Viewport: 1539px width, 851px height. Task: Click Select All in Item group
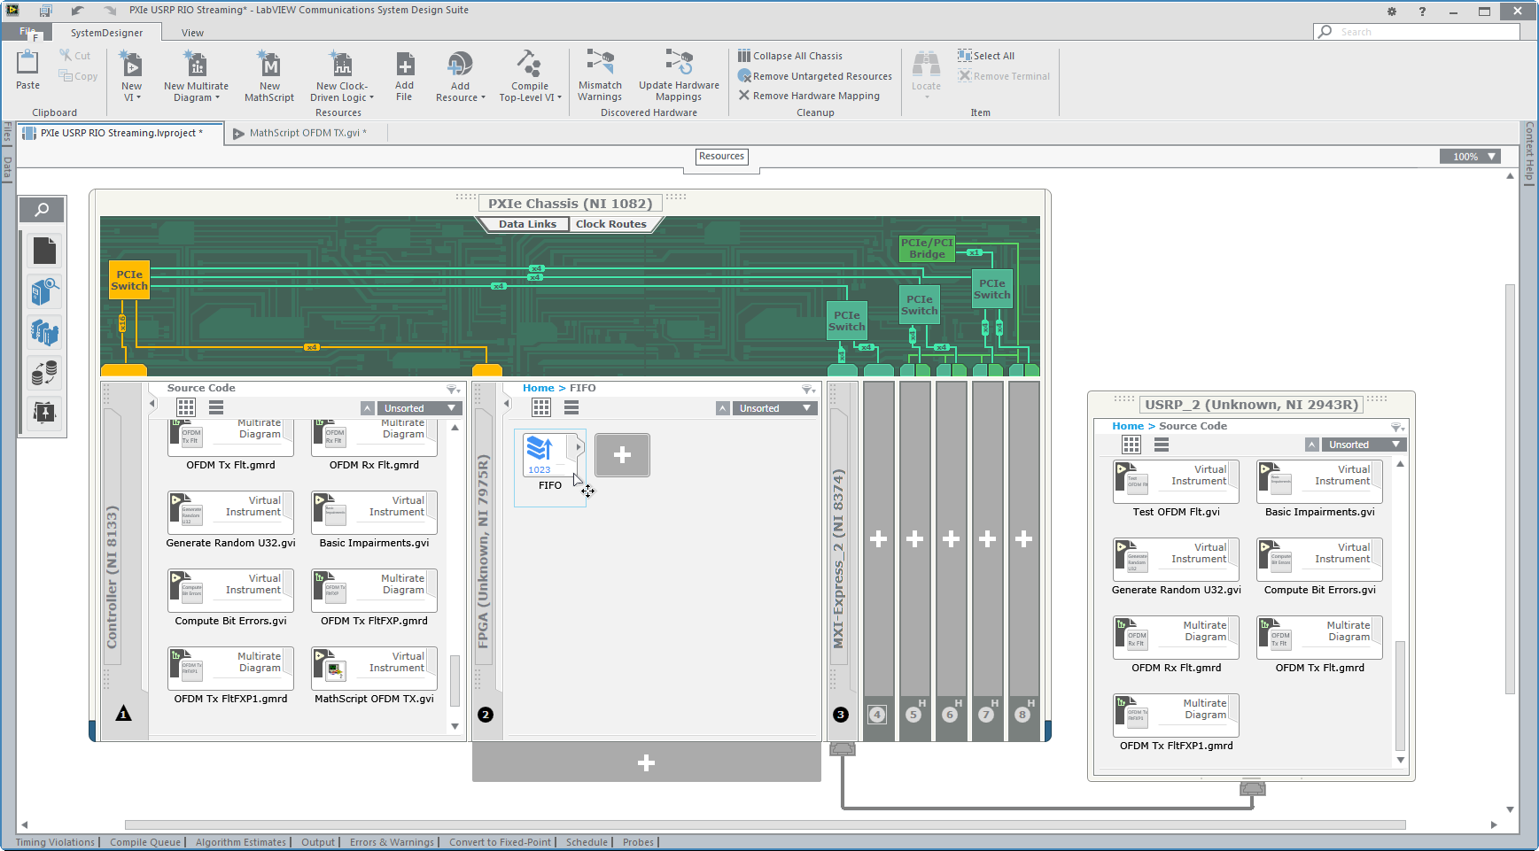click(x=986, y=56)
